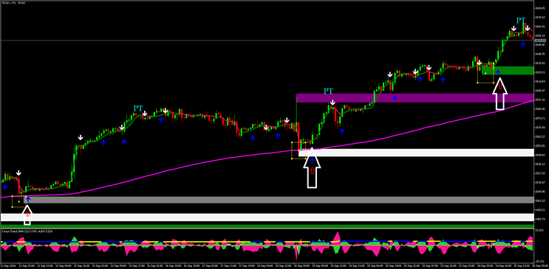Select the thin green strip at the chart bottom
549x269 pixels.
267,227
